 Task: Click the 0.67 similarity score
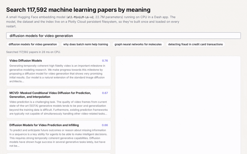pos(105,93)
